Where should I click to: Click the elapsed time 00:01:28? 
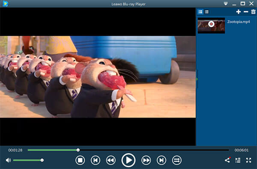tap(15, 150)
